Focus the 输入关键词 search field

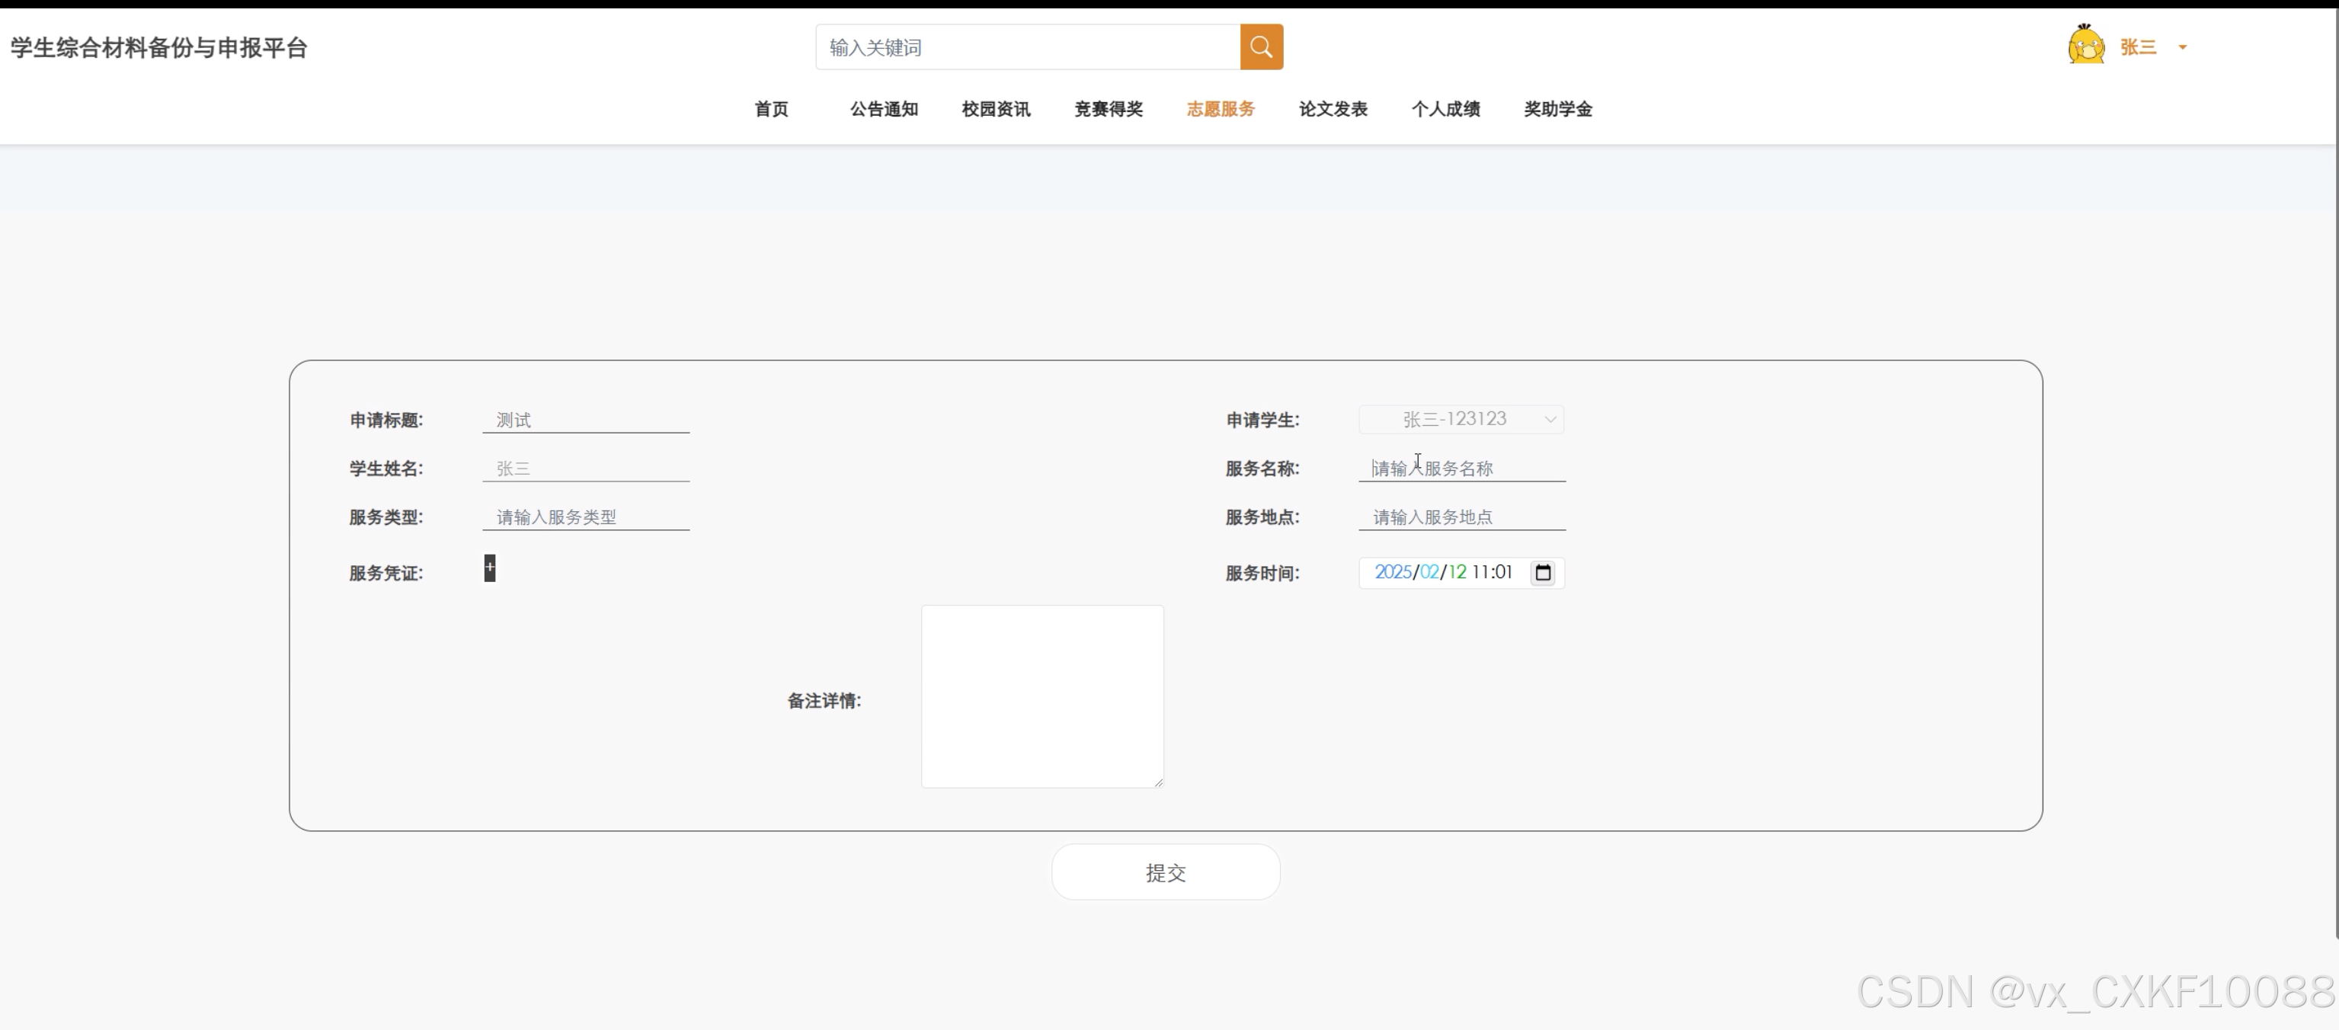[1028, 47]
